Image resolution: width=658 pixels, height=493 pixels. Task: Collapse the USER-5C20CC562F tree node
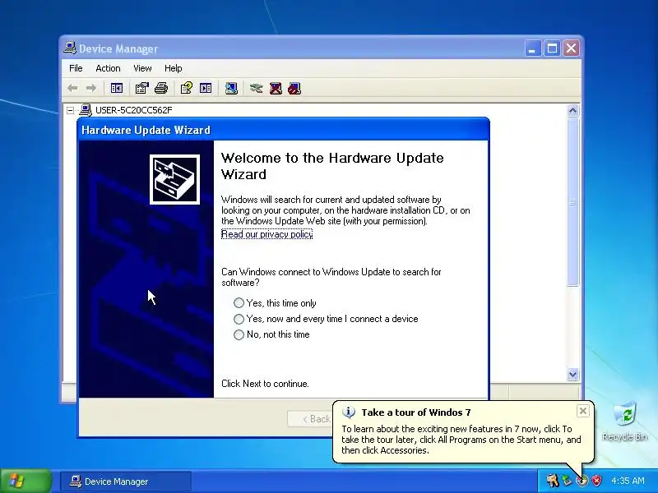pos(71,111)
